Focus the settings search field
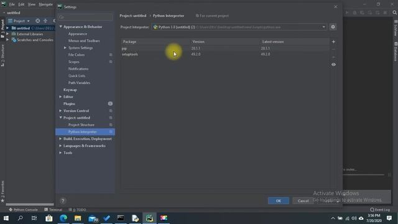The width and height of the screenshot is (398, 224). point(85,17)
